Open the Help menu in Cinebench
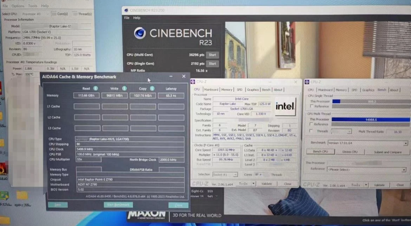 tap(137, 18)
